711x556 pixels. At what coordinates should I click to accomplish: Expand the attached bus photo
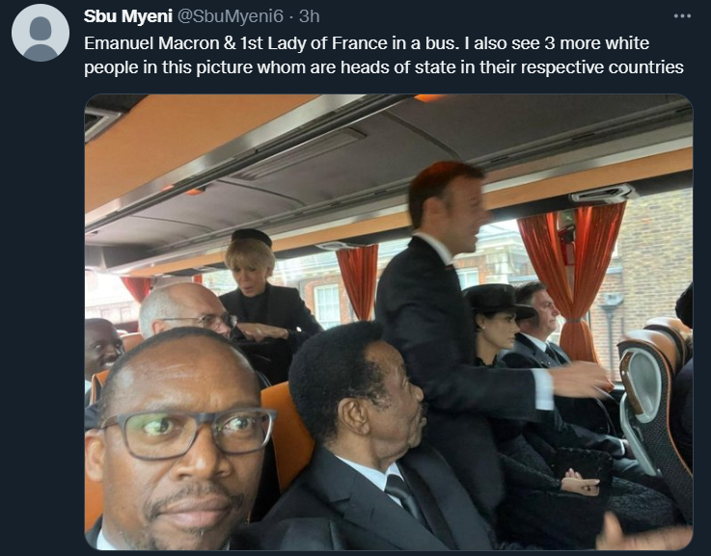click(389, 322)
